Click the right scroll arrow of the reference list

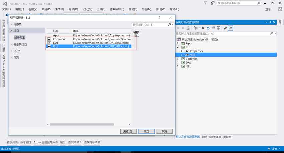click(x=129, y=124)
